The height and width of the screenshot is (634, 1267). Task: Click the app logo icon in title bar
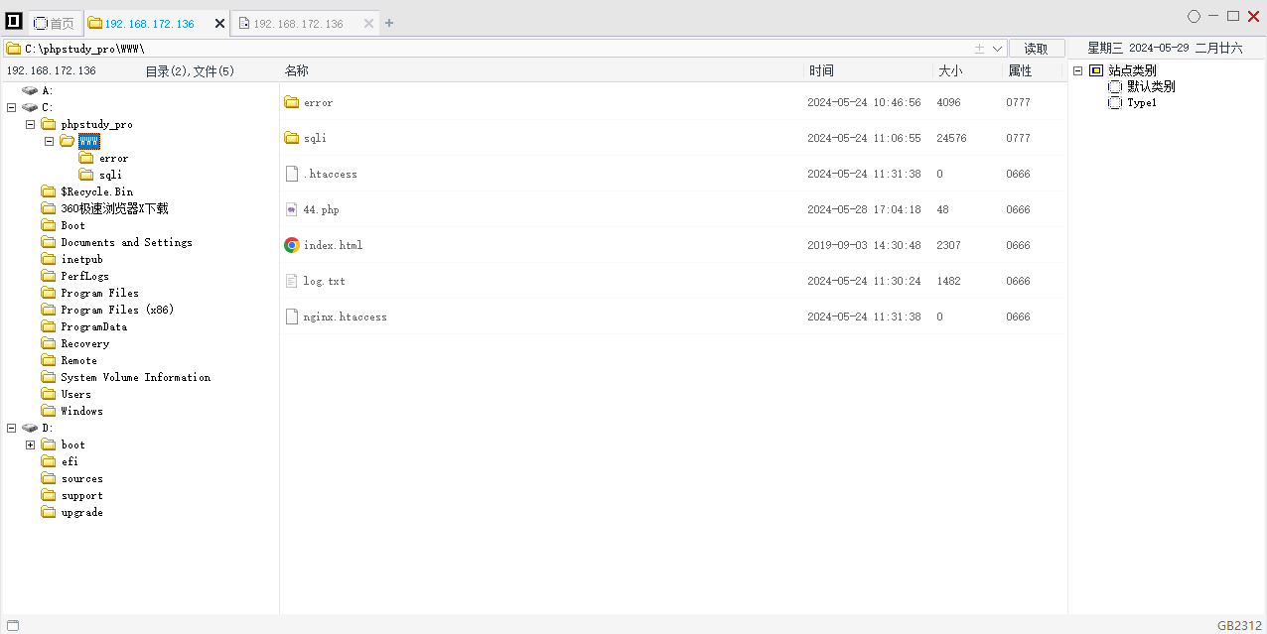14,22
